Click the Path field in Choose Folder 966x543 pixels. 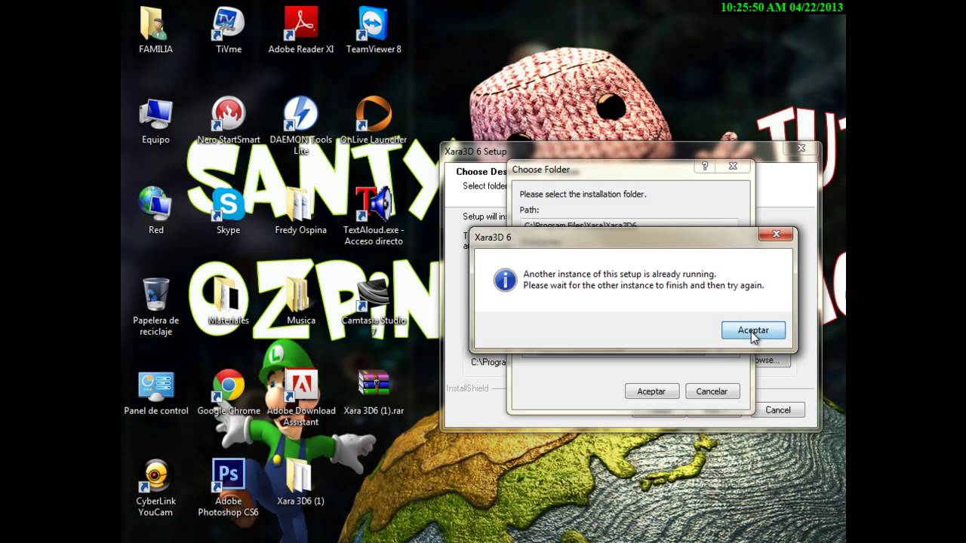pyautogui.click(x=629, y=223)
